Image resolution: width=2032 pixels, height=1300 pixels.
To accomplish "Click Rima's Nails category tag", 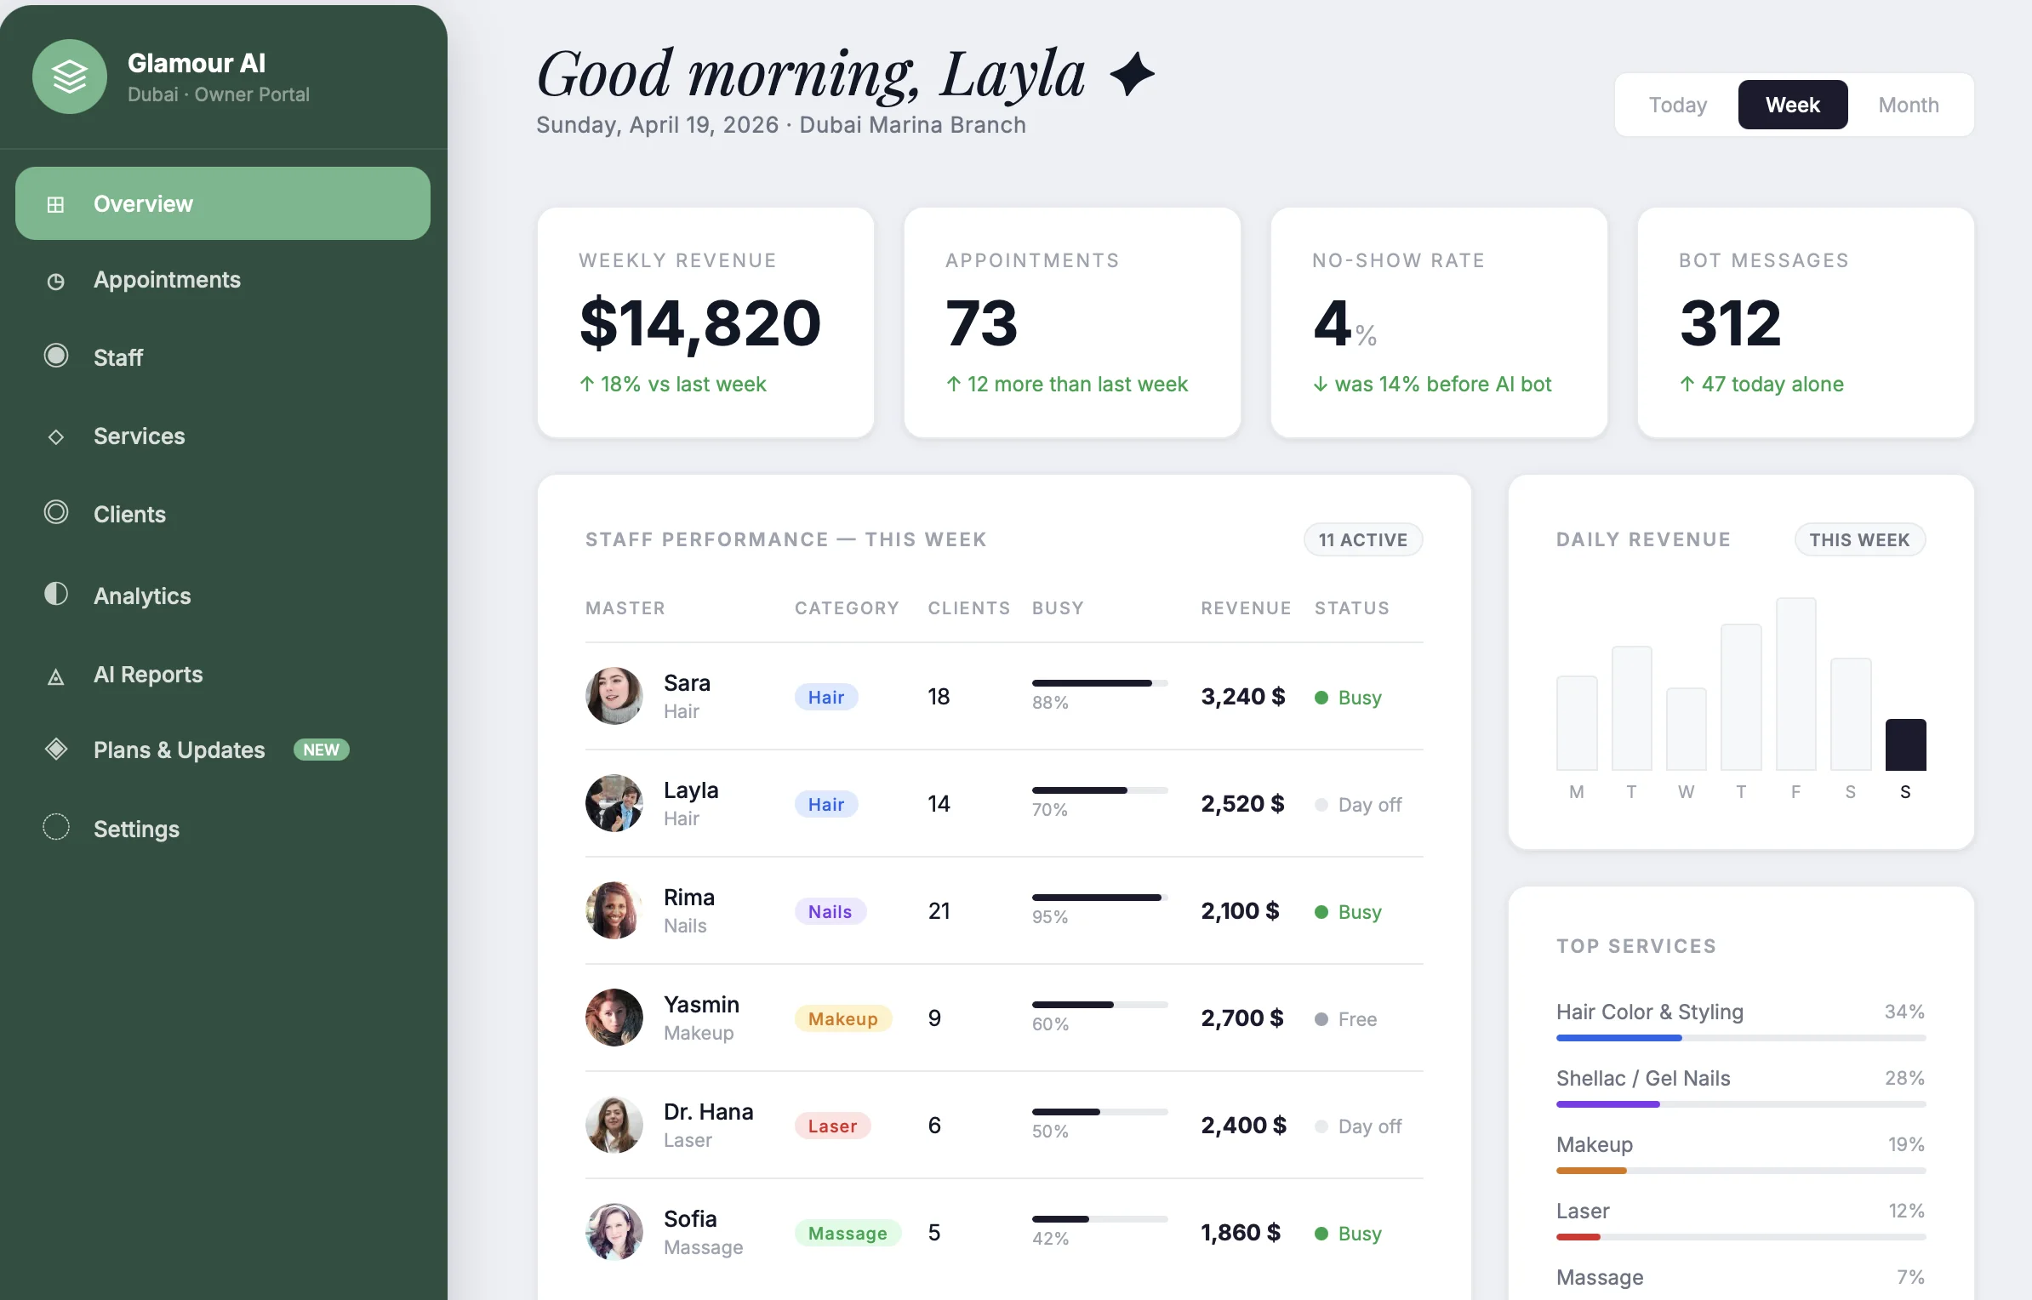I will tap(830, 911).
